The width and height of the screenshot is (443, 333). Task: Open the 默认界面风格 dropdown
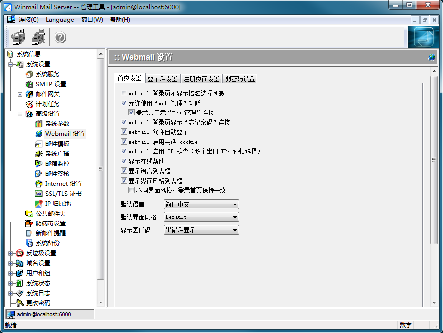coord(234,217)
